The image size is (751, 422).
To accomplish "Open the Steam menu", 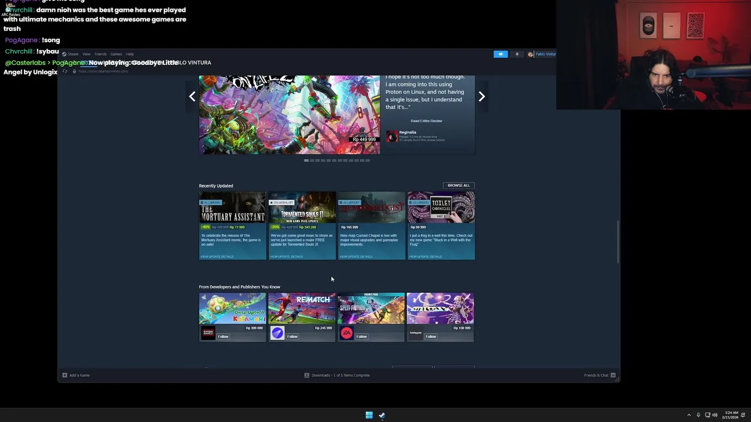I will pyautogui.click(x=73, y=54).
